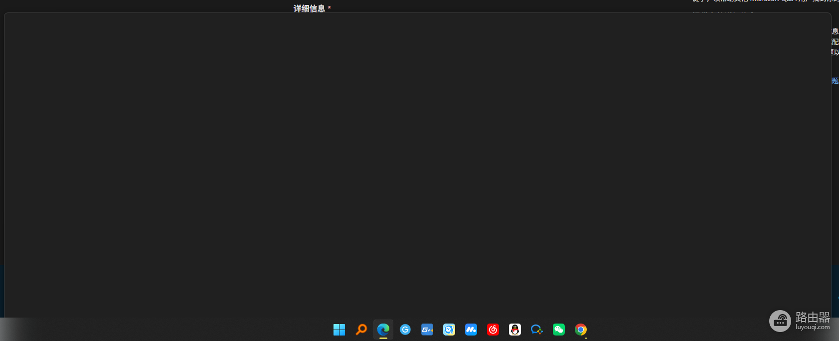839x341 pixels.
Task: Switch to Microsoft Edge in taskbar
Action: [x=383, y=330]
